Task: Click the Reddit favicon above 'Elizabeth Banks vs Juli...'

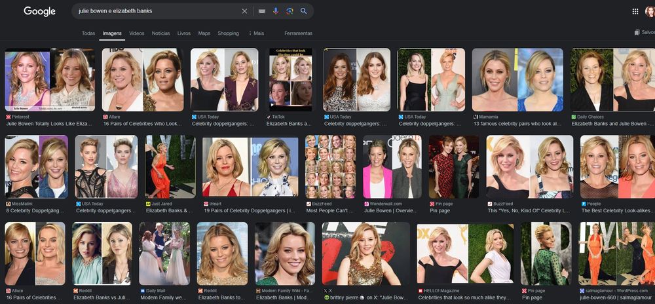Action: point(75,291)
